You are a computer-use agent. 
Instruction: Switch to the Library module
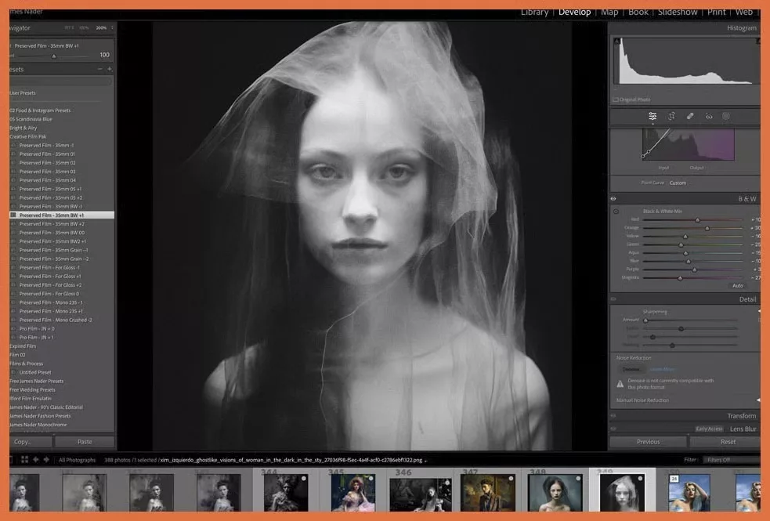click(535, 12)
